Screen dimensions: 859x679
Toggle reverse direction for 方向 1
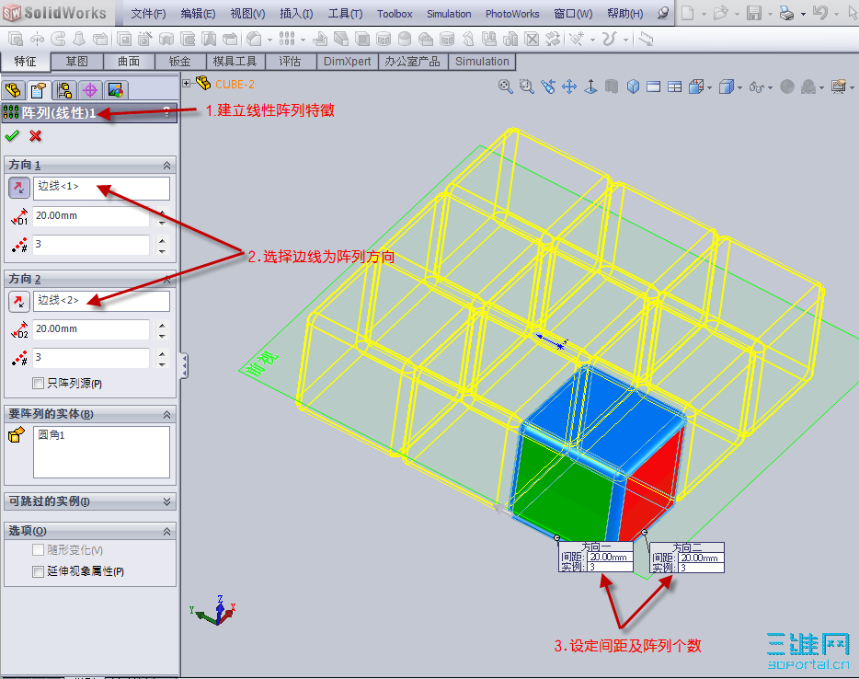[x=18, y=188]
